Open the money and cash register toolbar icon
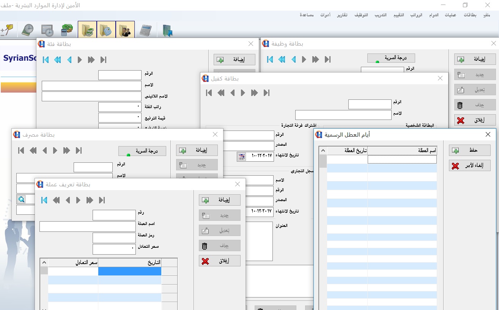 (x=67, y=30)
